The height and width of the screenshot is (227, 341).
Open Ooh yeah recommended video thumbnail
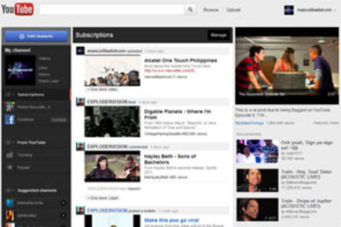(257, 151)
